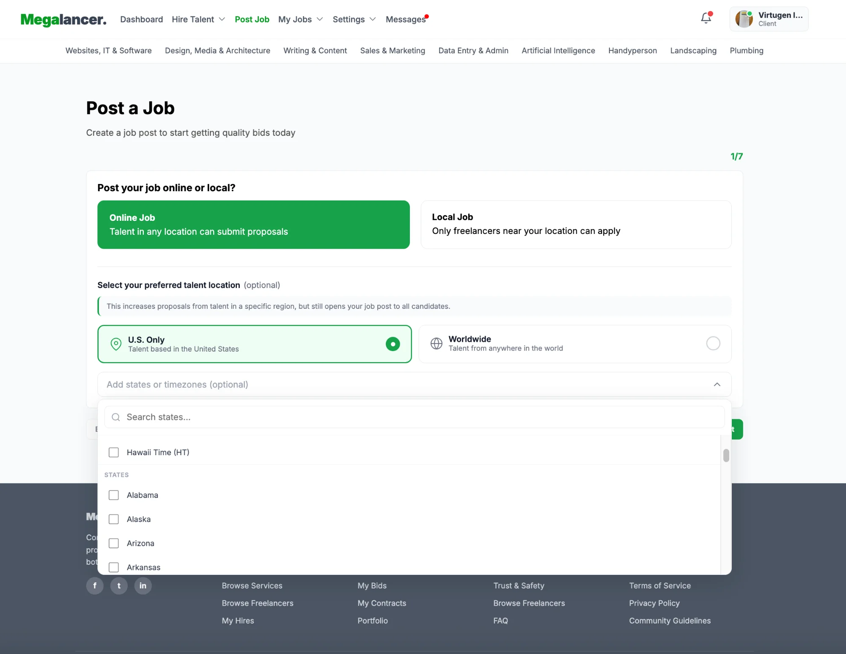Select the Worldwide radio button

[x=713, y=343]
